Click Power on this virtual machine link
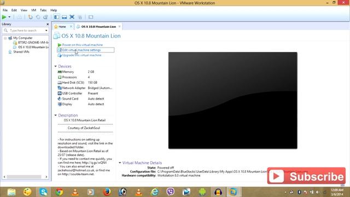 click(x=82, y=45)
